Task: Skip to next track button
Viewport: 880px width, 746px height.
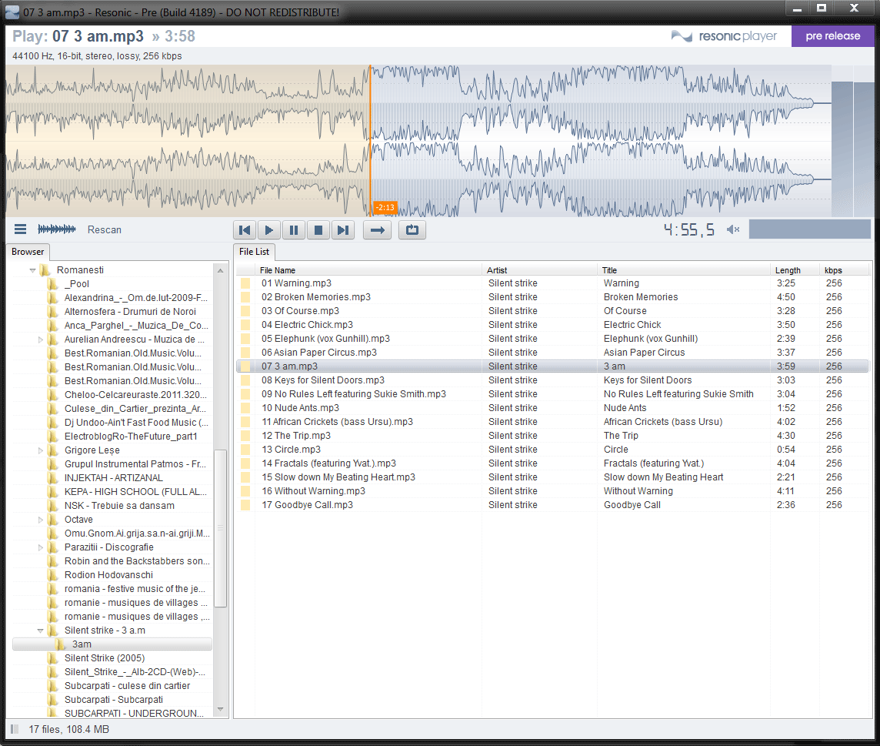Action: point(342,229)
